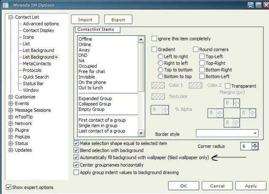Select Top to bottom gradient option
The height and width of the screenshot is (194, 269).
tap(160, 70)
